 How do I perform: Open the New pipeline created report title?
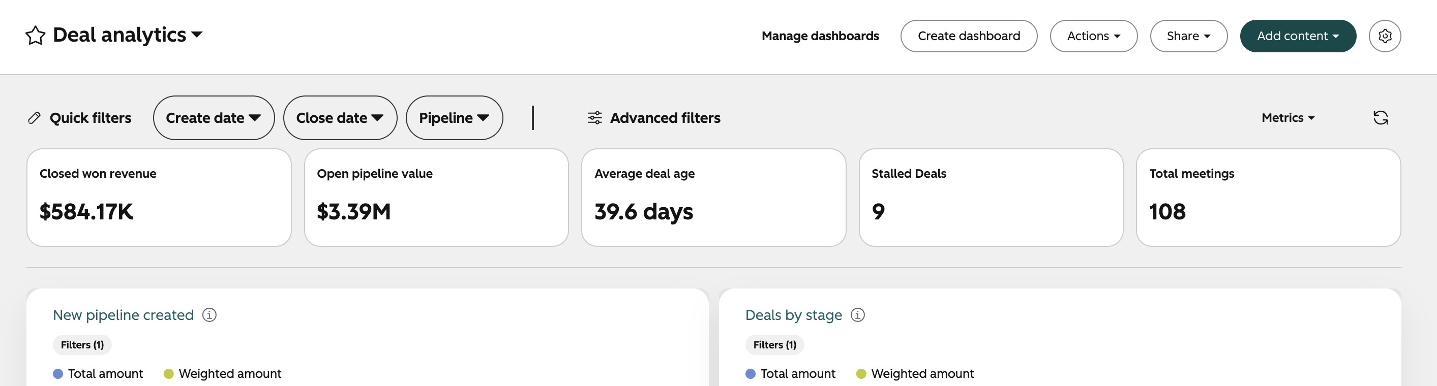(123, 315)
